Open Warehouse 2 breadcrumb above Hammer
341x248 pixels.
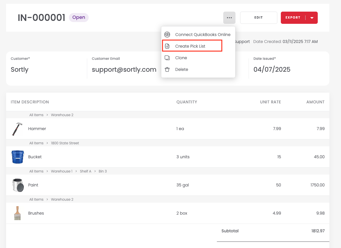pos(62,115)
